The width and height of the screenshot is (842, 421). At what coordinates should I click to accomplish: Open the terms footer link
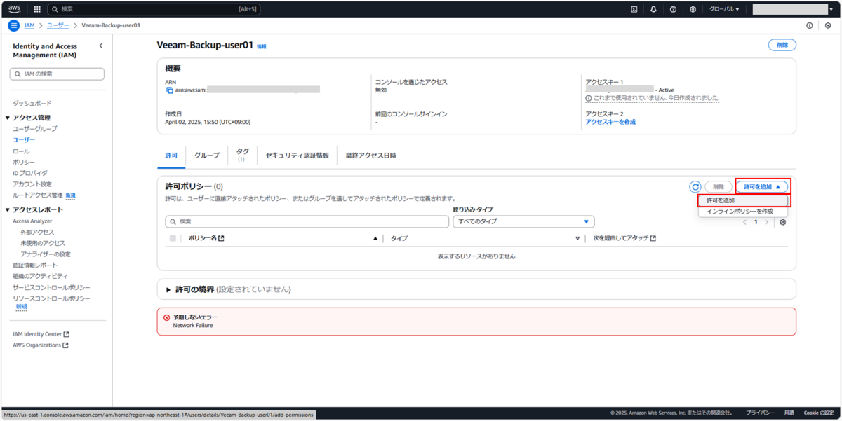click(x=789, y=413)
